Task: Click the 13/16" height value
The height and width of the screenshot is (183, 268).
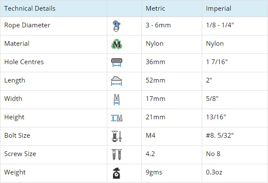Action: tap(216, 117)
